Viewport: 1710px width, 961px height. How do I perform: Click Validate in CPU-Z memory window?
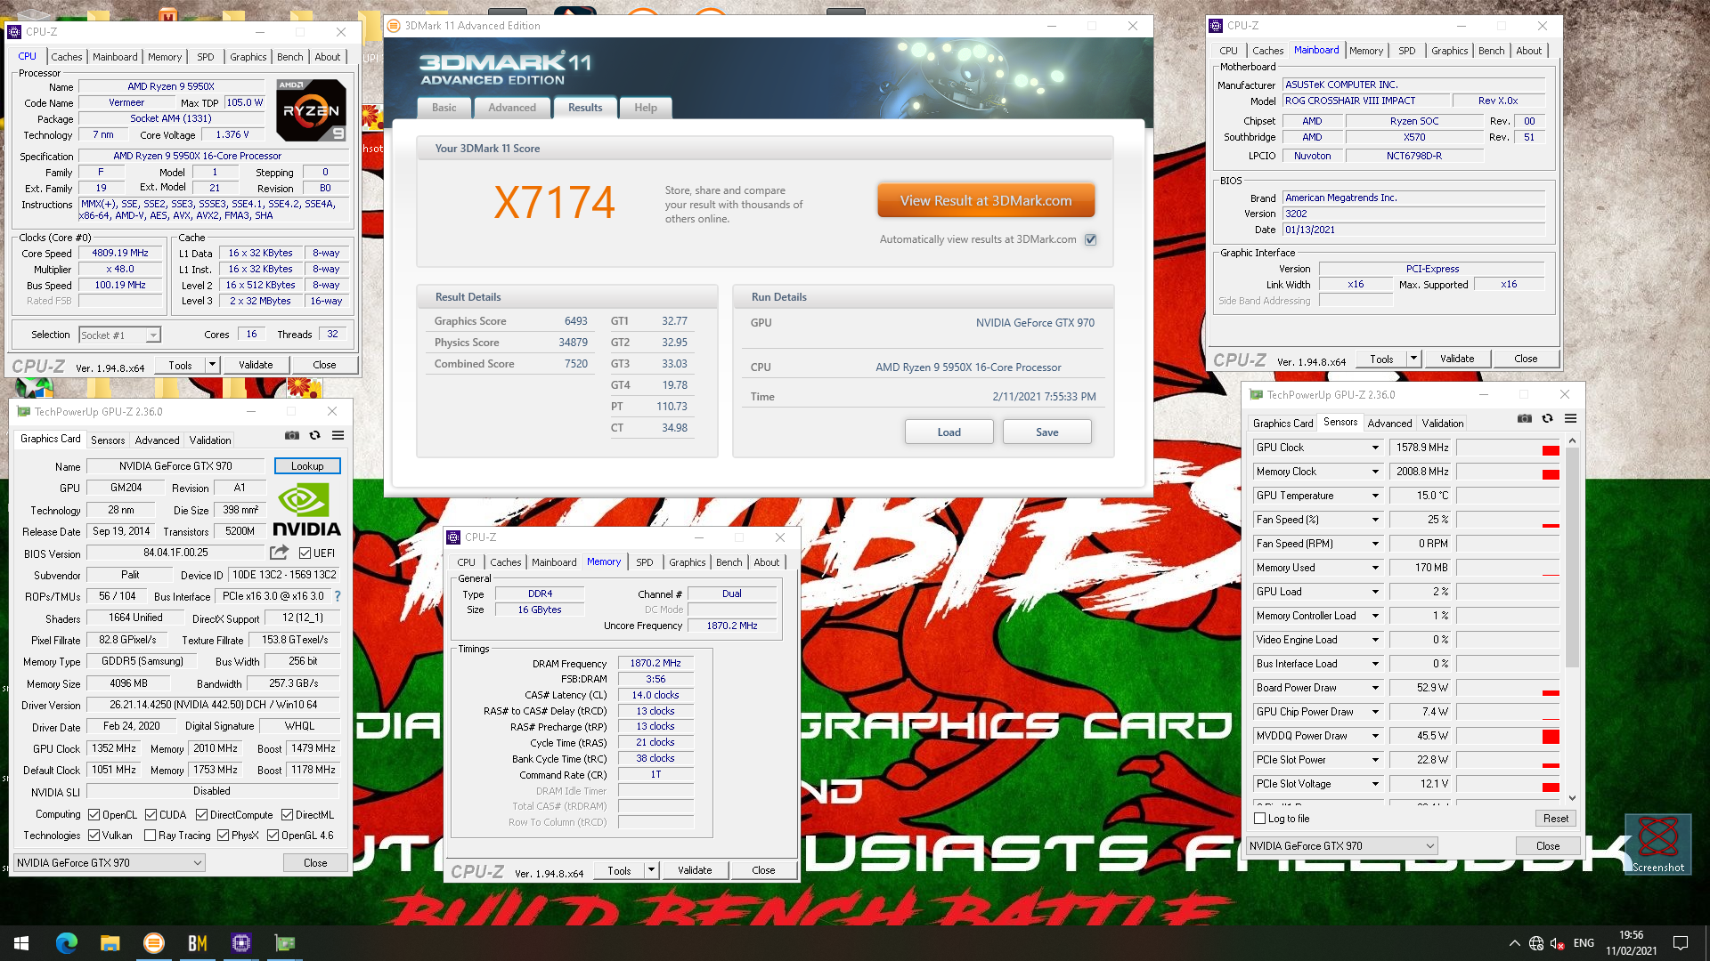[x=695, y=870]
